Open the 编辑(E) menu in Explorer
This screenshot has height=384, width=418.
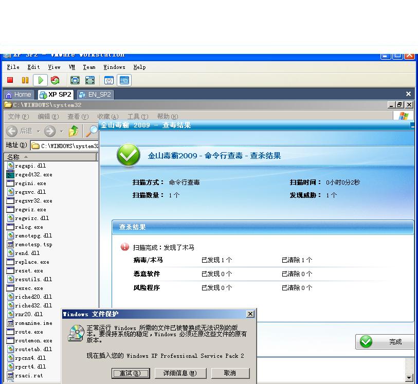pyautogui.click(x=48, y=117)
